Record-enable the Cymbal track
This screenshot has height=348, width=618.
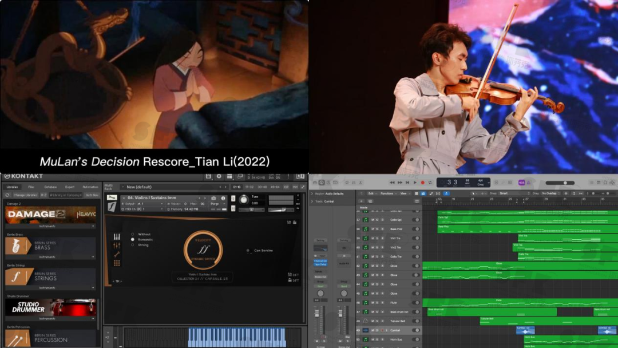pyautogui.click(x=382, y=330)
